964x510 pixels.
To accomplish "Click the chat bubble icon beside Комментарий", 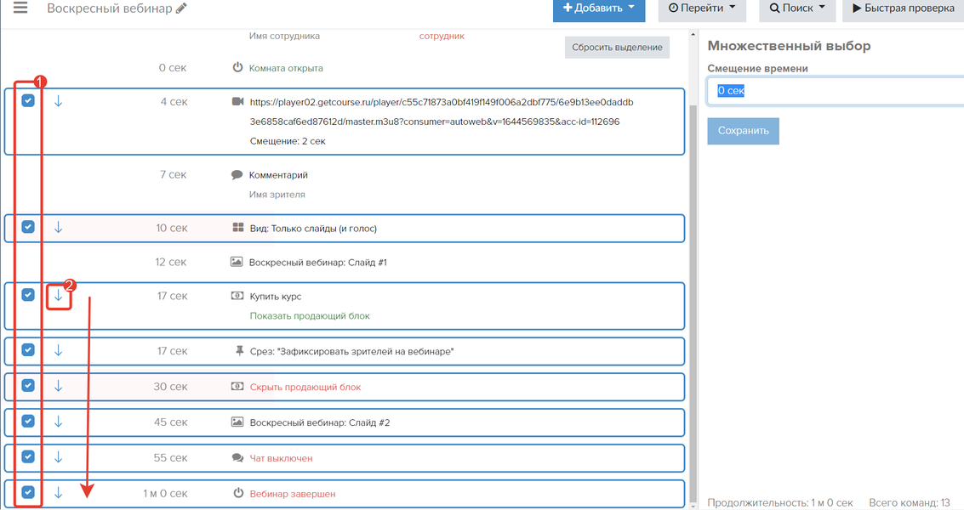I will pyautogui.click(x=237, y=175).
